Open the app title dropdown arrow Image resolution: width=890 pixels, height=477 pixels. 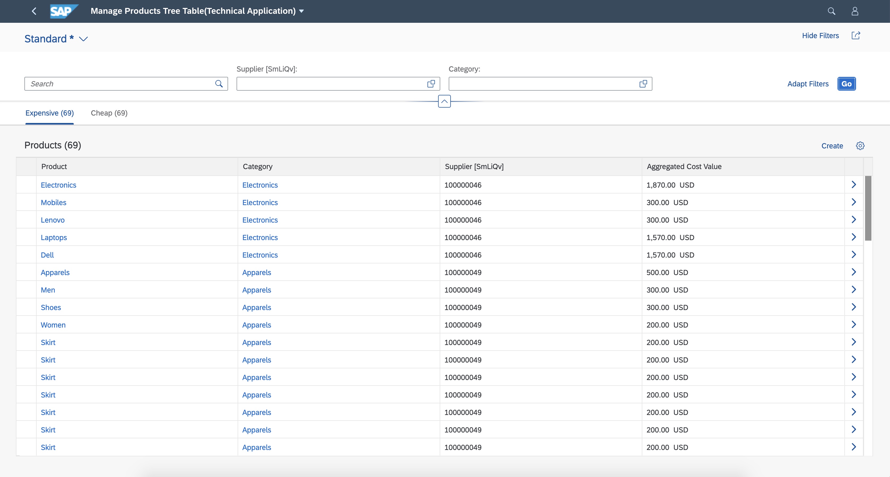tap(301, 11)
